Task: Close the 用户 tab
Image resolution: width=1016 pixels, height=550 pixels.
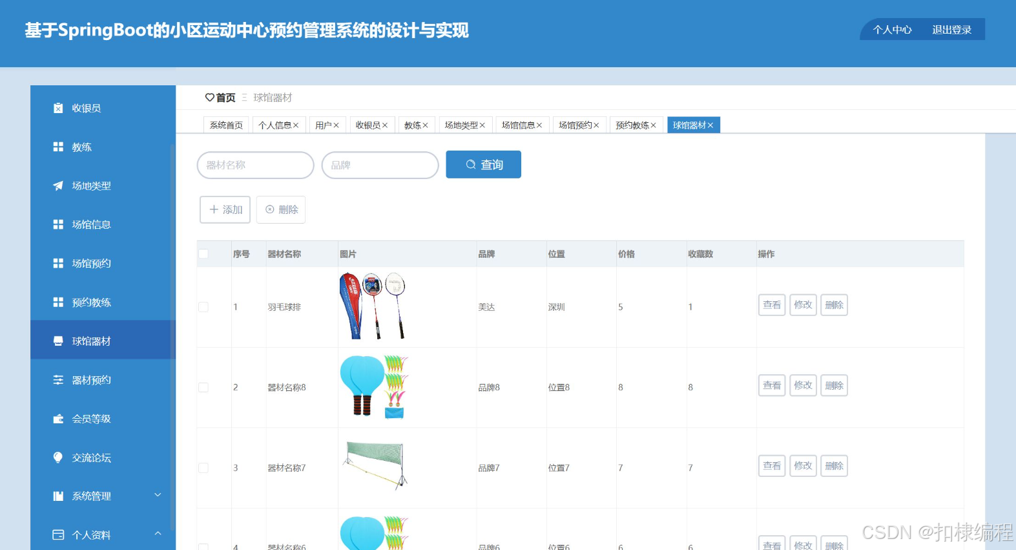Action: [336, 125]
